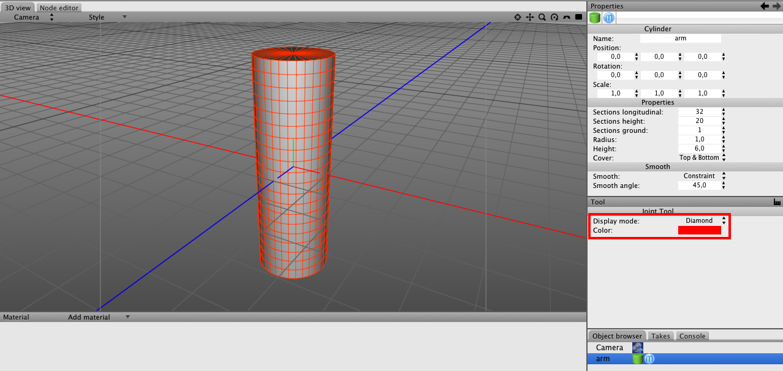The width and height of the screenshot is (783, 371).
Task: Click the Tool panel factory preset icon
Action: 777,202
